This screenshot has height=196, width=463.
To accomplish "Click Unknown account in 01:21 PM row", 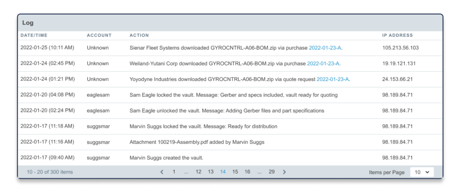I will pos(98,79).
